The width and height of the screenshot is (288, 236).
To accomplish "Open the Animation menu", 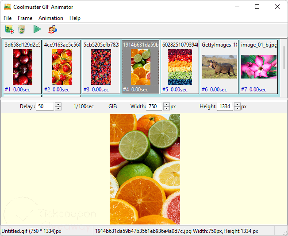I will tap(51, 18).
